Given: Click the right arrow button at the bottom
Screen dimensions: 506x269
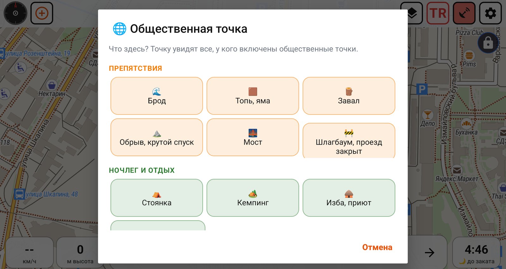Looking at the screenshot, I should [429, 252].
